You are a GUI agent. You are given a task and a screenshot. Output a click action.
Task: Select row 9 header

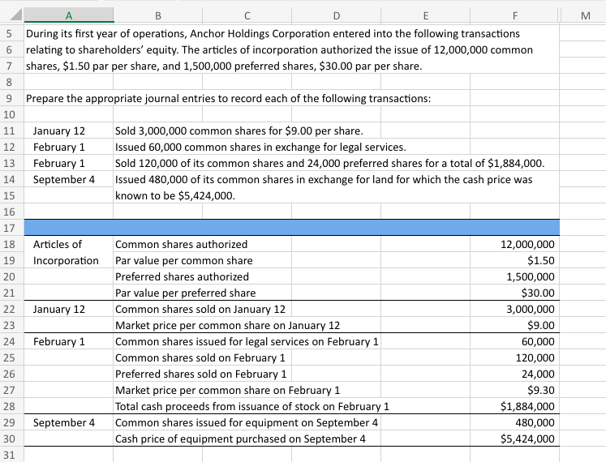[x=9, y=99]
